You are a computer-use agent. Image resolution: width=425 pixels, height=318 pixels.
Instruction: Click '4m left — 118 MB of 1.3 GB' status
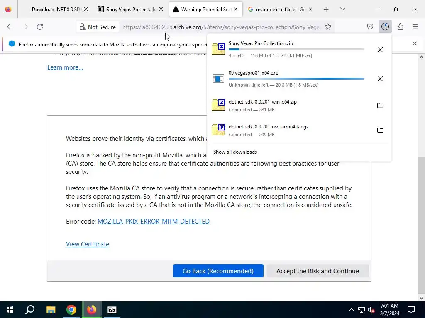[270, 56]
